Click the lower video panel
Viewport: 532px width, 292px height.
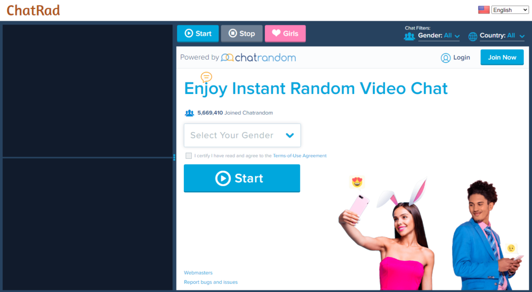pos(87,224)
